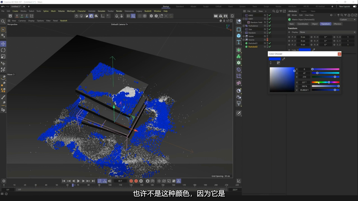
Task: Select the Rotate tool in left toolbar
Action: (x=3, y=50)
